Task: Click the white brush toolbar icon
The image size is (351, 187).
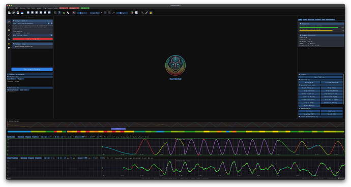Action: point(147,13)
